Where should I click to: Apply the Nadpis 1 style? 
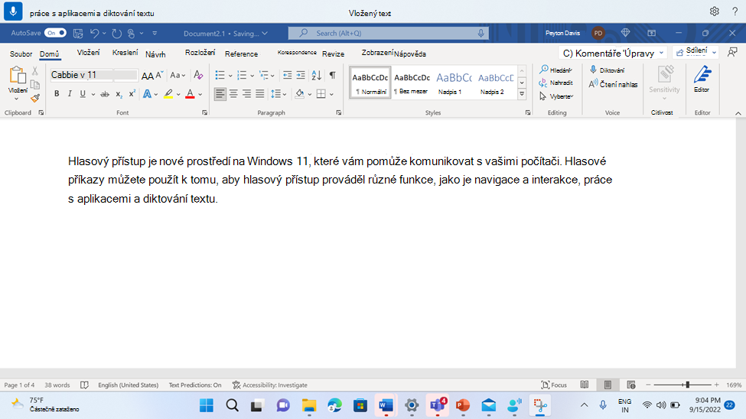[454, 83]
